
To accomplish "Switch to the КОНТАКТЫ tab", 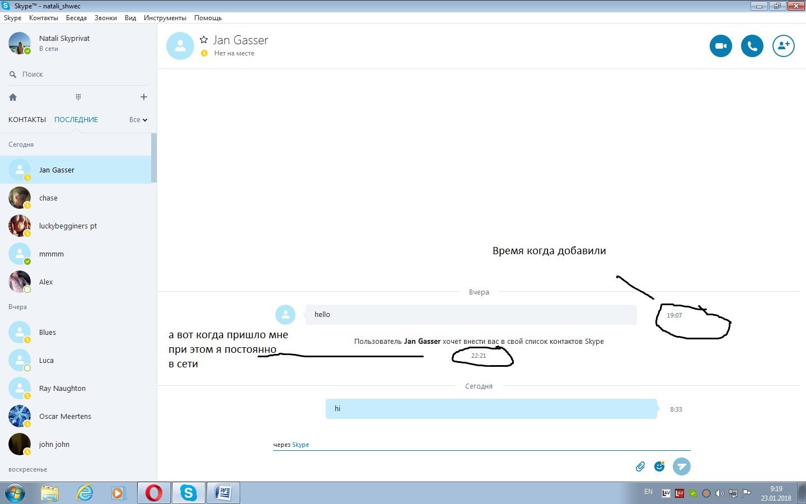I will [27, 119].
